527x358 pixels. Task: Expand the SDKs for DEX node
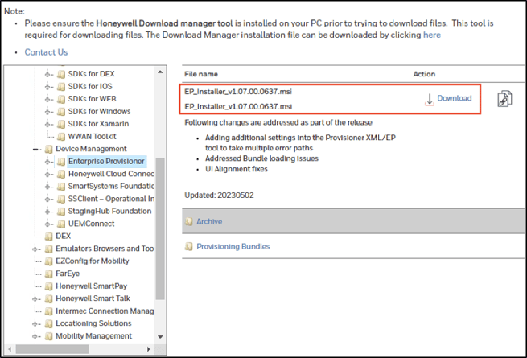(47, 74)
